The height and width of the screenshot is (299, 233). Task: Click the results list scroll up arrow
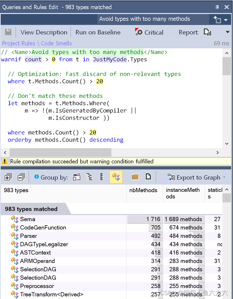[x=227, y=190]
